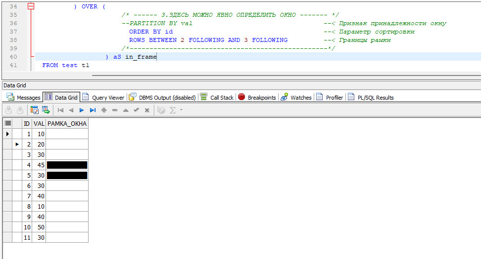The height and width of the screenshot is (259, 481).
Task: Click line number 41 in the gutter
Action: tap(13, 65)
